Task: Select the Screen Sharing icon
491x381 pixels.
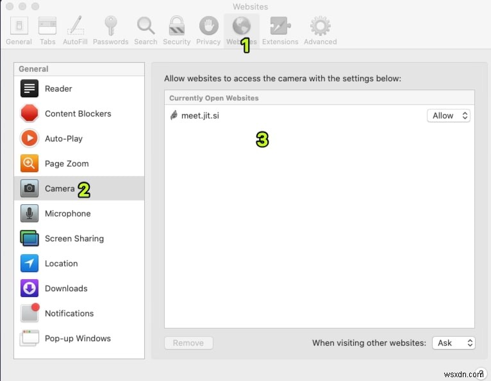Action: 29,238
